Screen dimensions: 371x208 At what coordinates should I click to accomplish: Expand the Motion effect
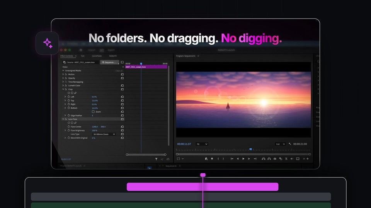(63, 74)
